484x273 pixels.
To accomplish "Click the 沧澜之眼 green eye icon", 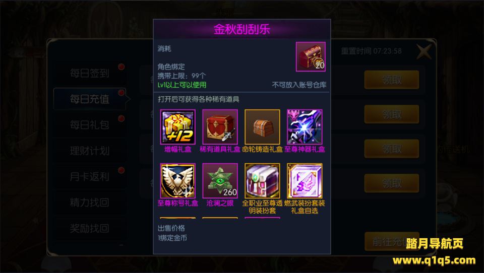I will pyautogui.click(x=220, y=181).
